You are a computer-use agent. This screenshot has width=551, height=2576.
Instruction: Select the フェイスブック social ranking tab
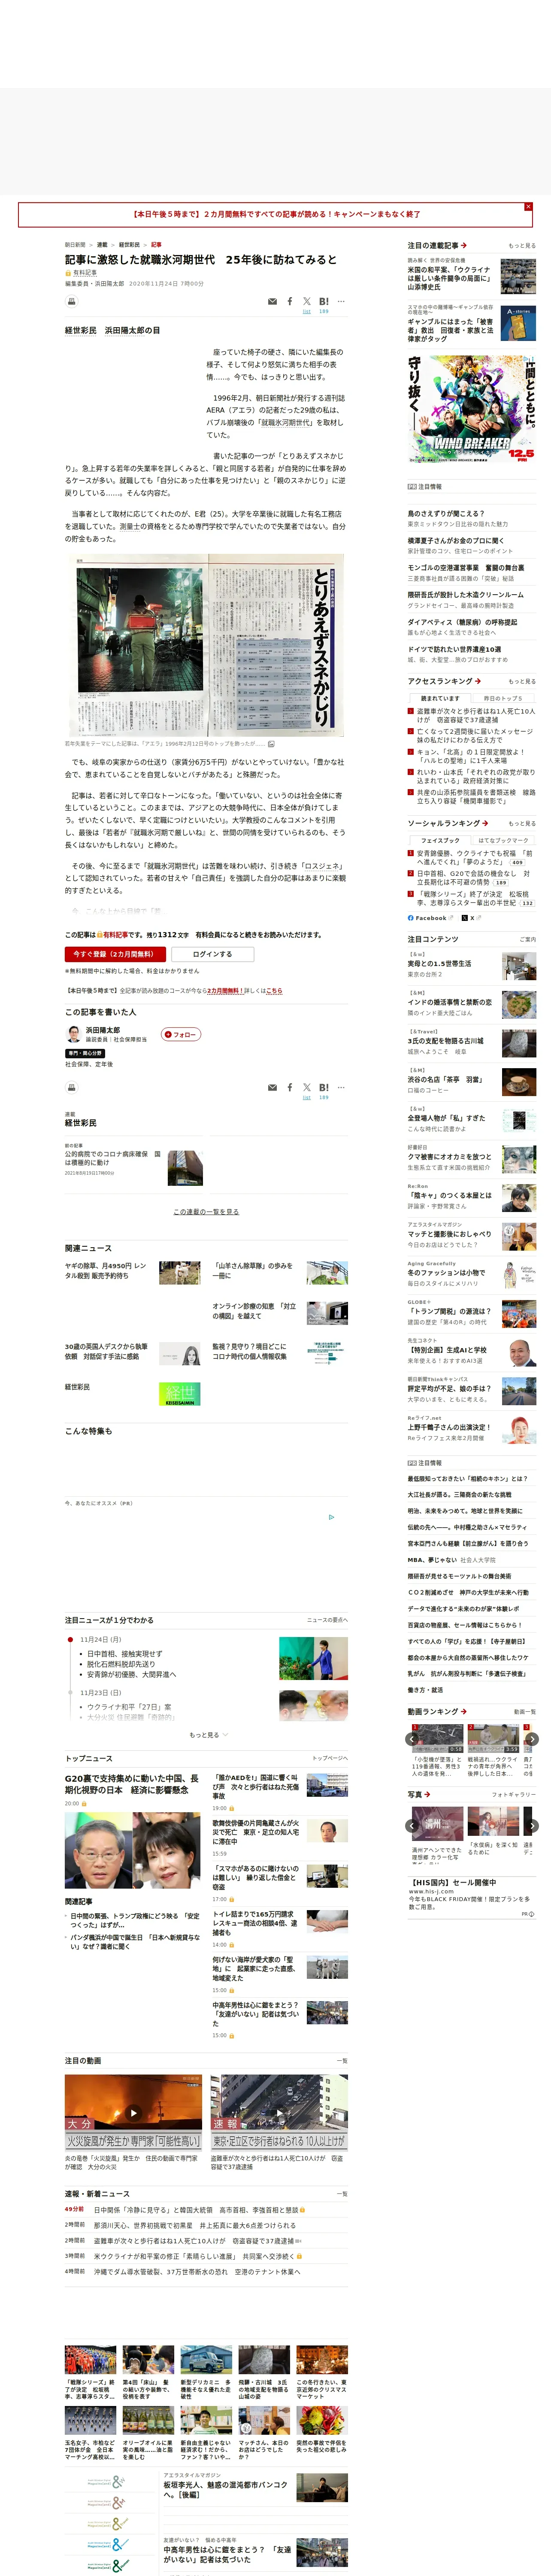tap(440, 840)
